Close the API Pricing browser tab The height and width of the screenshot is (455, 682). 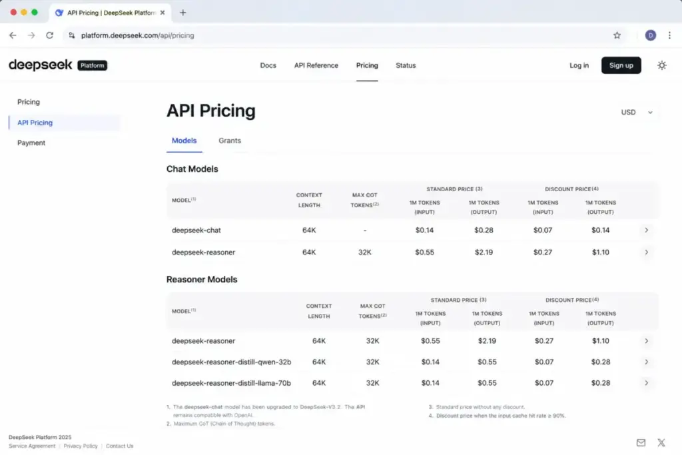coord(163,13)
